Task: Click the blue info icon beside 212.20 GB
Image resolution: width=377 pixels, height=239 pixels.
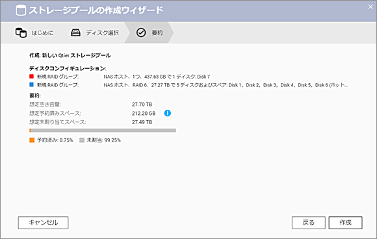Action: click(168, 113)
